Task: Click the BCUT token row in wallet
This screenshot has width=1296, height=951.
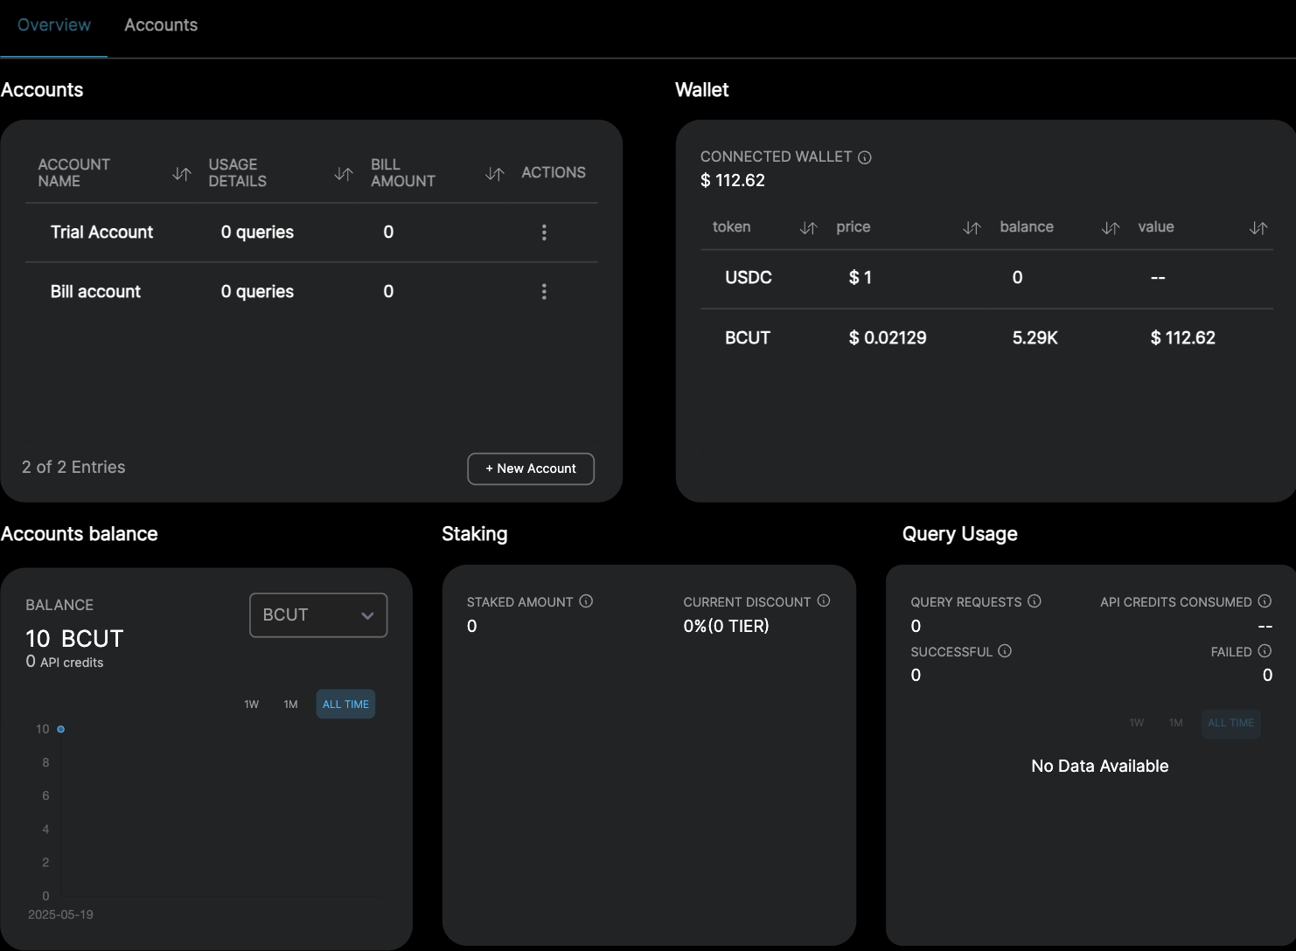Action: pos(986,338)
